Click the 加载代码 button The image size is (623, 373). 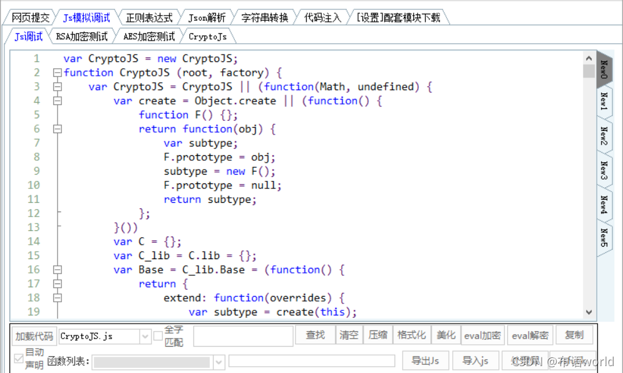coord(34,337)
